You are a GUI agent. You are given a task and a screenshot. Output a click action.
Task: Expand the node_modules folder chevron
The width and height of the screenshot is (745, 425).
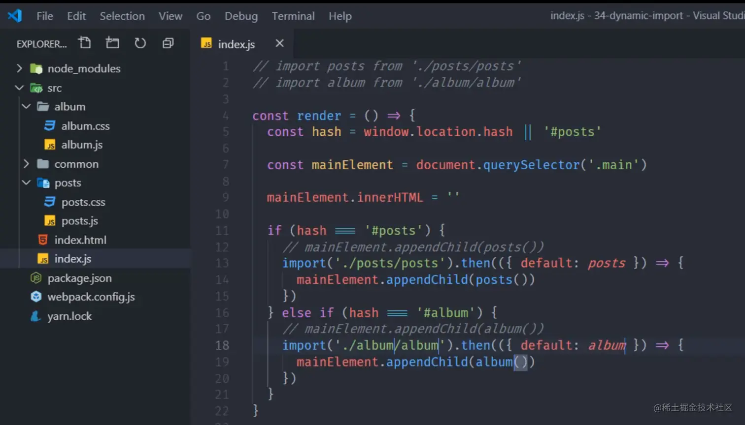(x=19, y=68)
